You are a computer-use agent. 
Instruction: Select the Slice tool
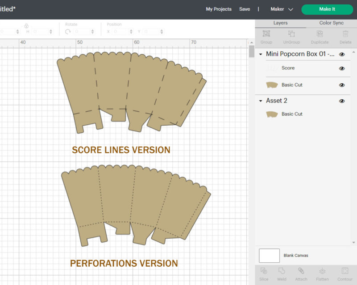264,271
